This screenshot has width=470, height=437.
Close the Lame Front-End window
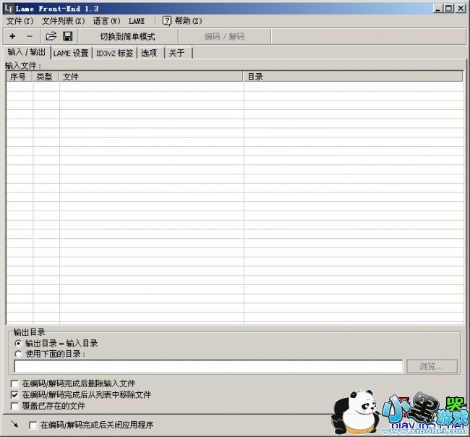click(x=461, y=9)
